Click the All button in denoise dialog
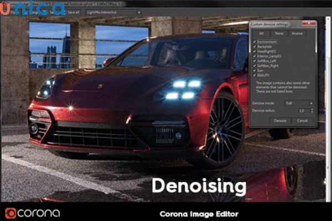 coord(261,33)
